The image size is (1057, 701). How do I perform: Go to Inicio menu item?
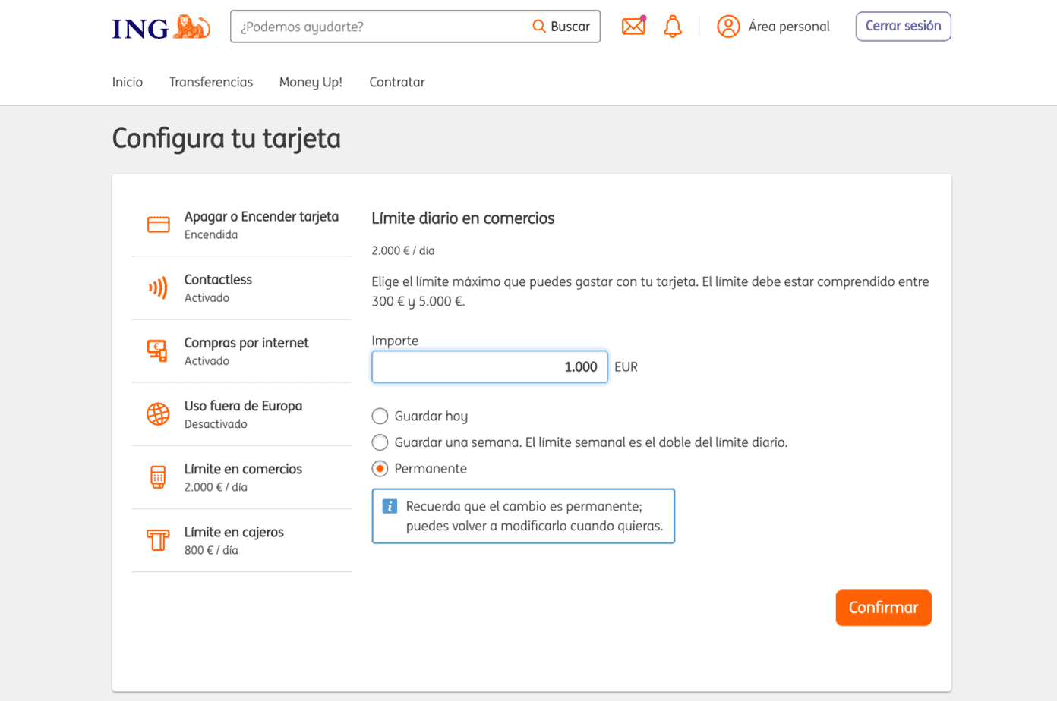click(x=128, y=82)
